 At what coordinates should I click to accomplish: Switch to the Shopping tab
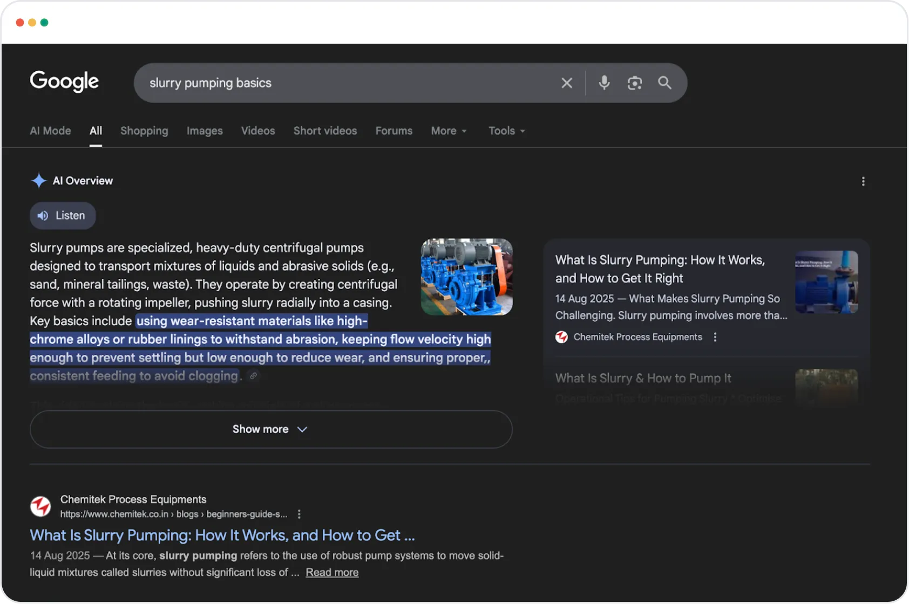coord(144,131)
